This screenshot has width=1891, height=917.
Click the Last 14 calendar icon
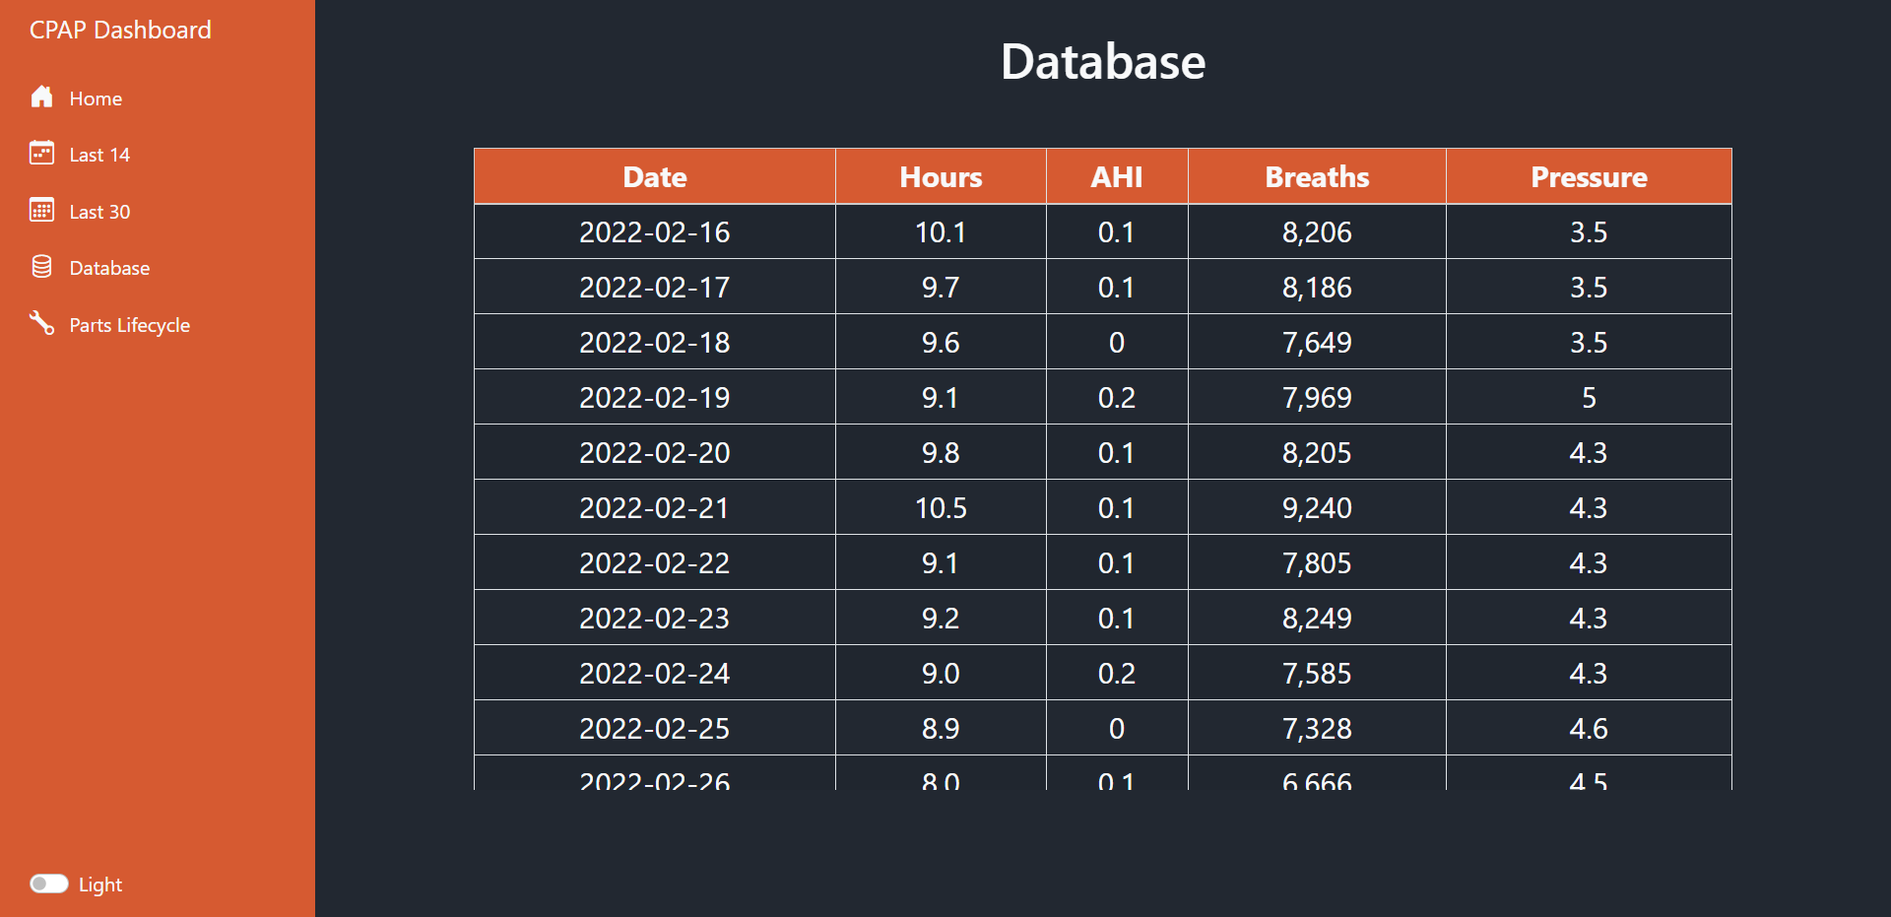point(41,154)
